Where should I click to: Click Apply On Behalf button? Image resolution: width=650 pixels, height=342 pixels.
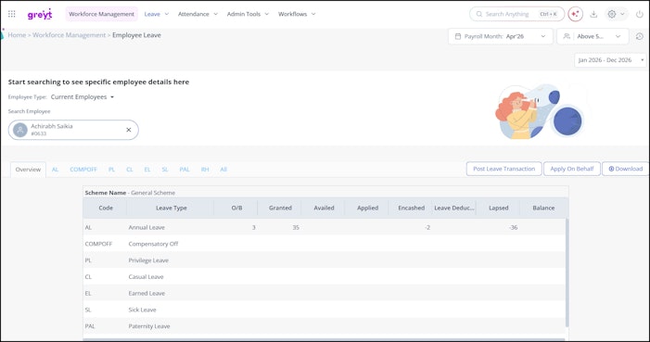572,169
